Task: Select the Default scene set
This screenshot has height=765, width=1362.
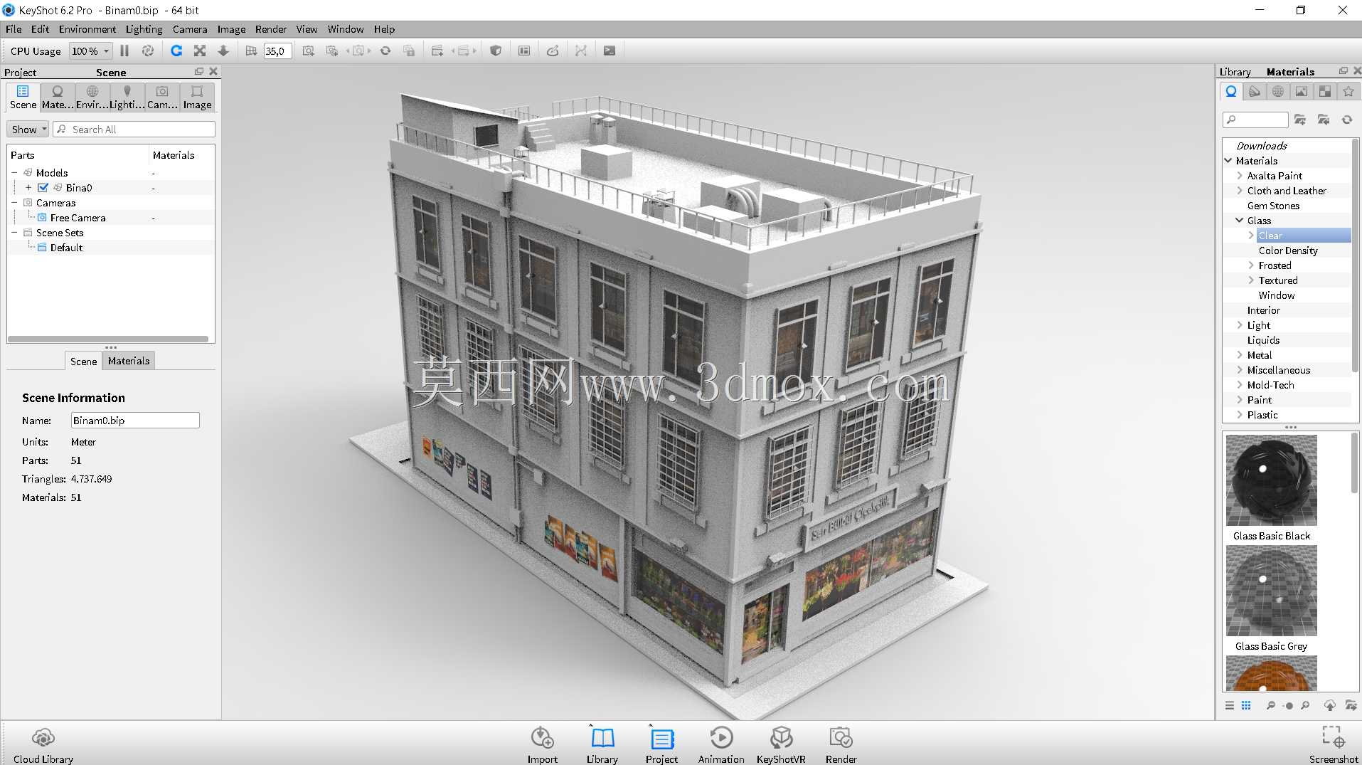Action: 66,248
